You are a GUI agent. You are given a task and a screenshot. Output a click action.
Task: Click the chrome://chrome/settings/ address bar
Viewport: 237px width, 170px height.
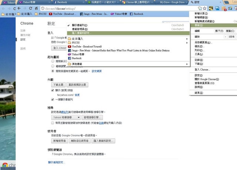[119, 8]
